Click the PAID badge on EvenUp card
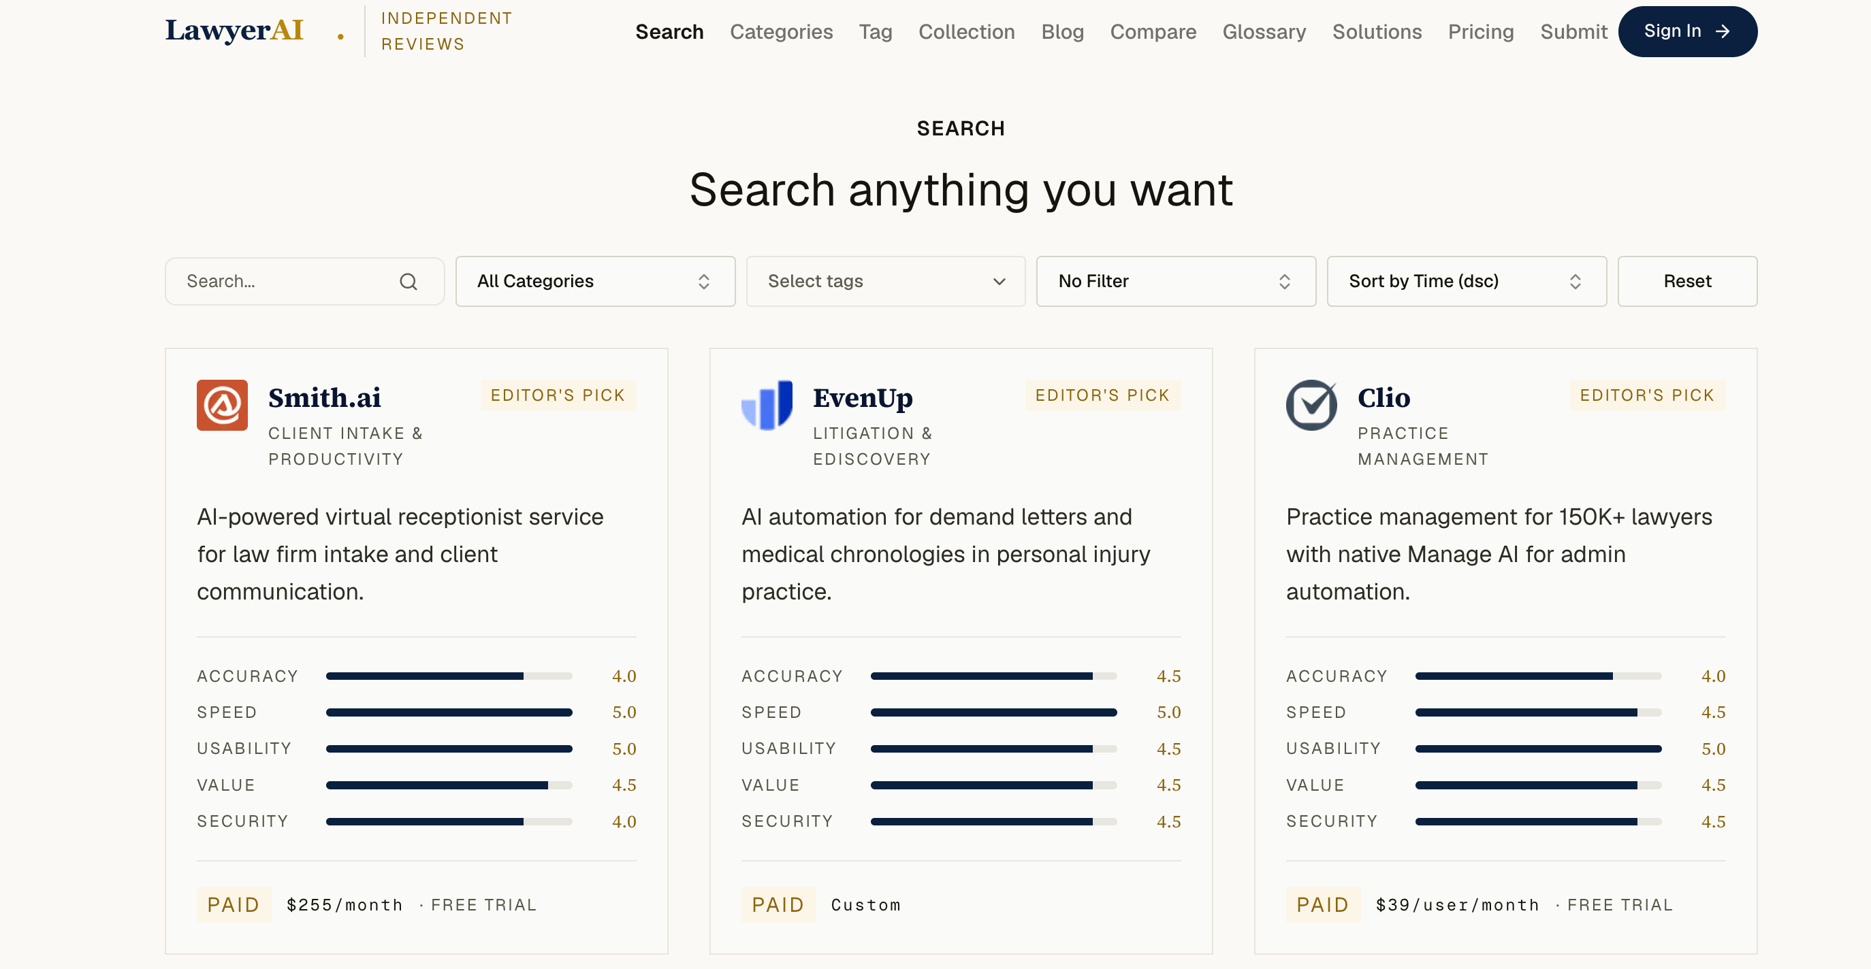The image size is (1871, 969). 778,904
